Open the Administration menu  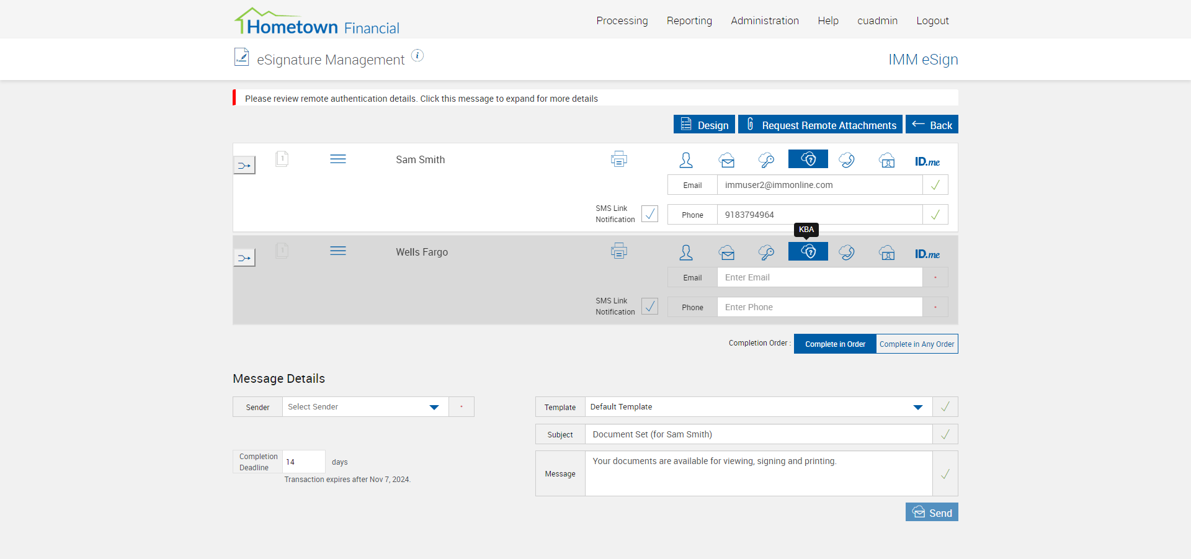click(x=765, y=20)
